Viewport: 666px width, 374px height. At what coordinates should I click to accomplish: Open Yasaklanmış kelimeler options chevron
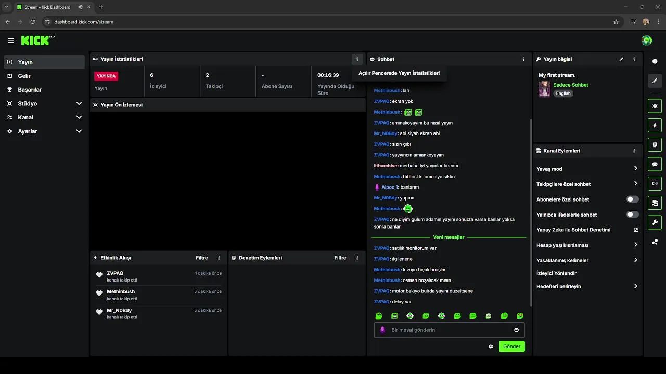tap(635, 260)
